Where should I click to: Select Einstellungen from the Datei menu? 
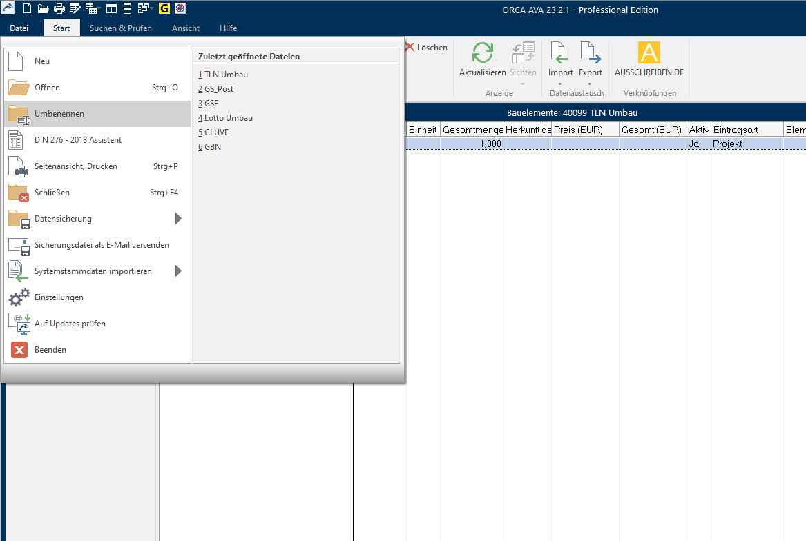[x=59, y=297]
